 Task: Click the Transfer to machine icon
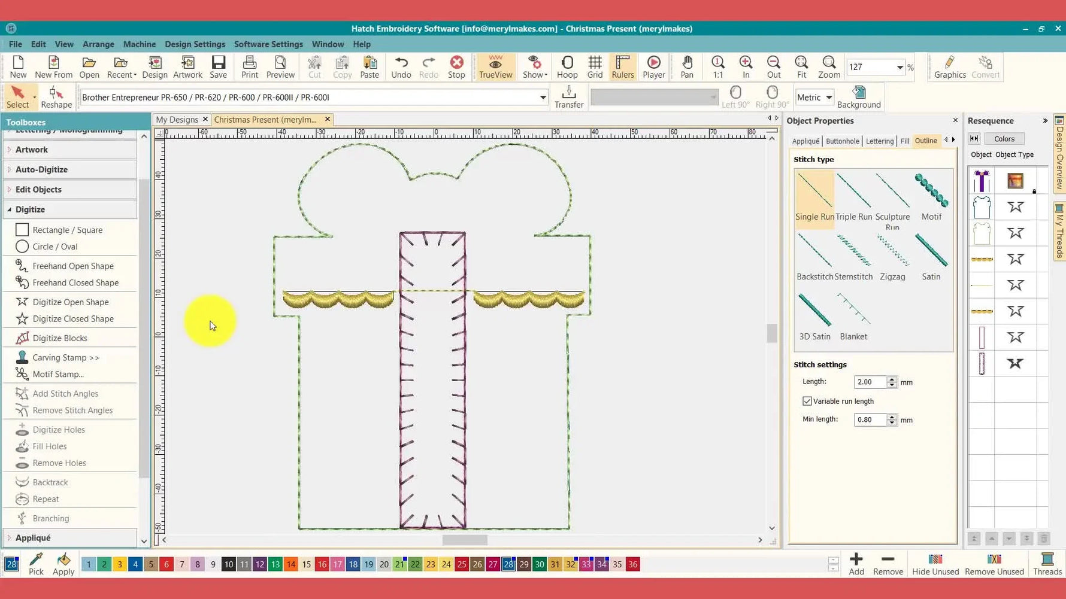(x=568, y=97)
